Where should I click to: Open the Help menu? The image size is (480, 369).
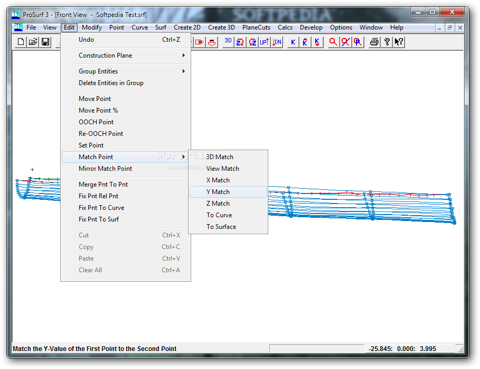(397, 27)
